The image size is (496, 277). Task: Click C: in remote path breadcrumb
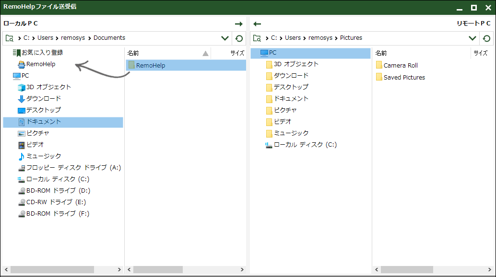[x=274, y=38]
